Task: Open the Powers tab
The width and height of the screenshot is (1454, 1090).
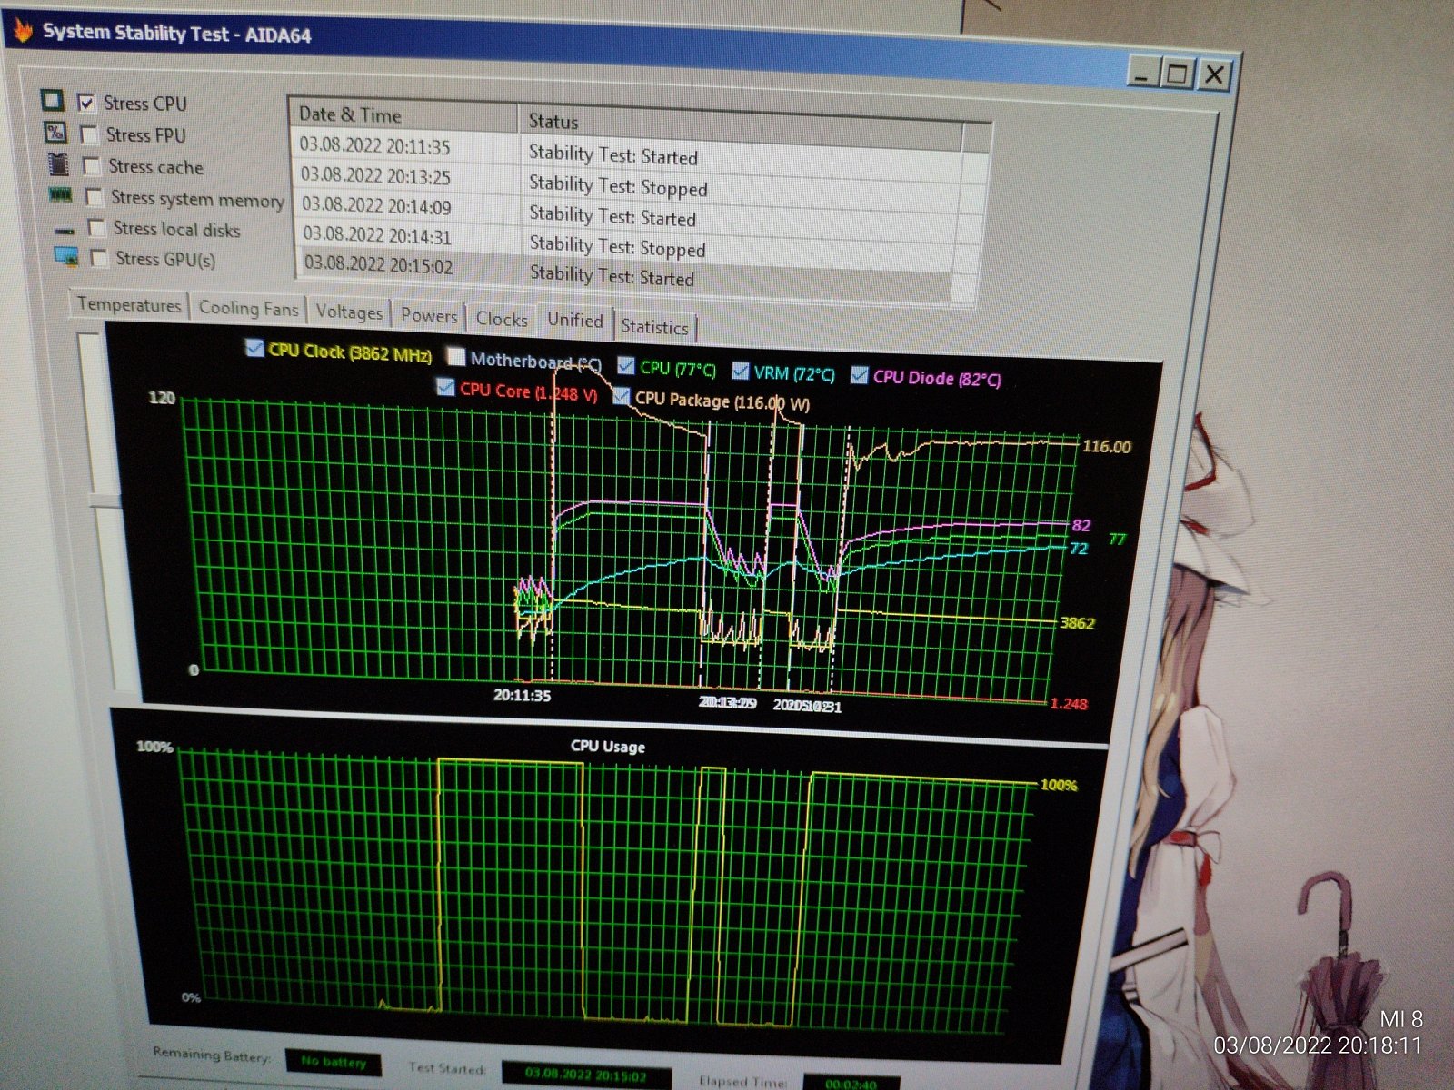Action: (x=429, y=316)
